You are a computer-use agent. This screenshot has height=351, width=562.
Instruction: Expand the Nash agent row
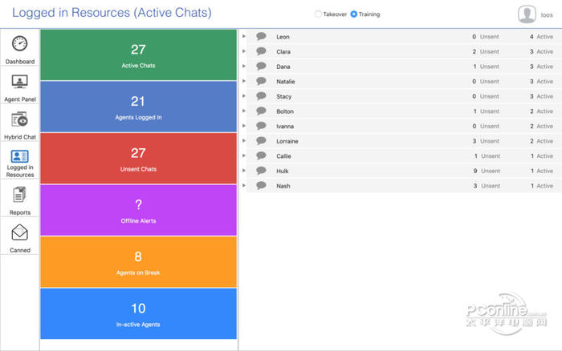[244, 186]
